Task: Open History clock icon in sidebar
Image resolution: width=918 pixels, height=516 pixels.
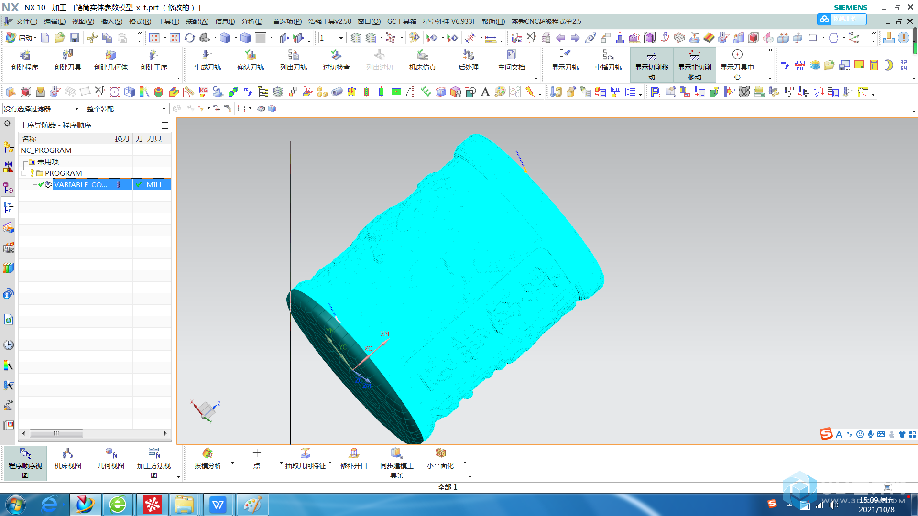Action: 8,345
